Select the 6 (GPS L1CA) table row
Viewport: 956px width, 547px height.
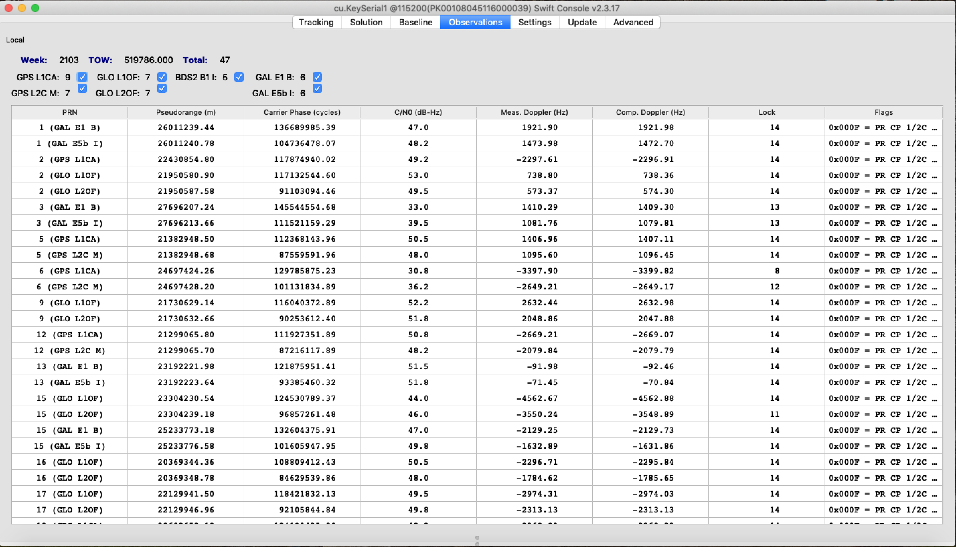click(70, 271)
